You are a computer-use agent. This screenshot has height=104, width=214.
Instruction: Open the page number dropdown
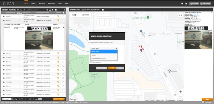[x=40, y=99]
